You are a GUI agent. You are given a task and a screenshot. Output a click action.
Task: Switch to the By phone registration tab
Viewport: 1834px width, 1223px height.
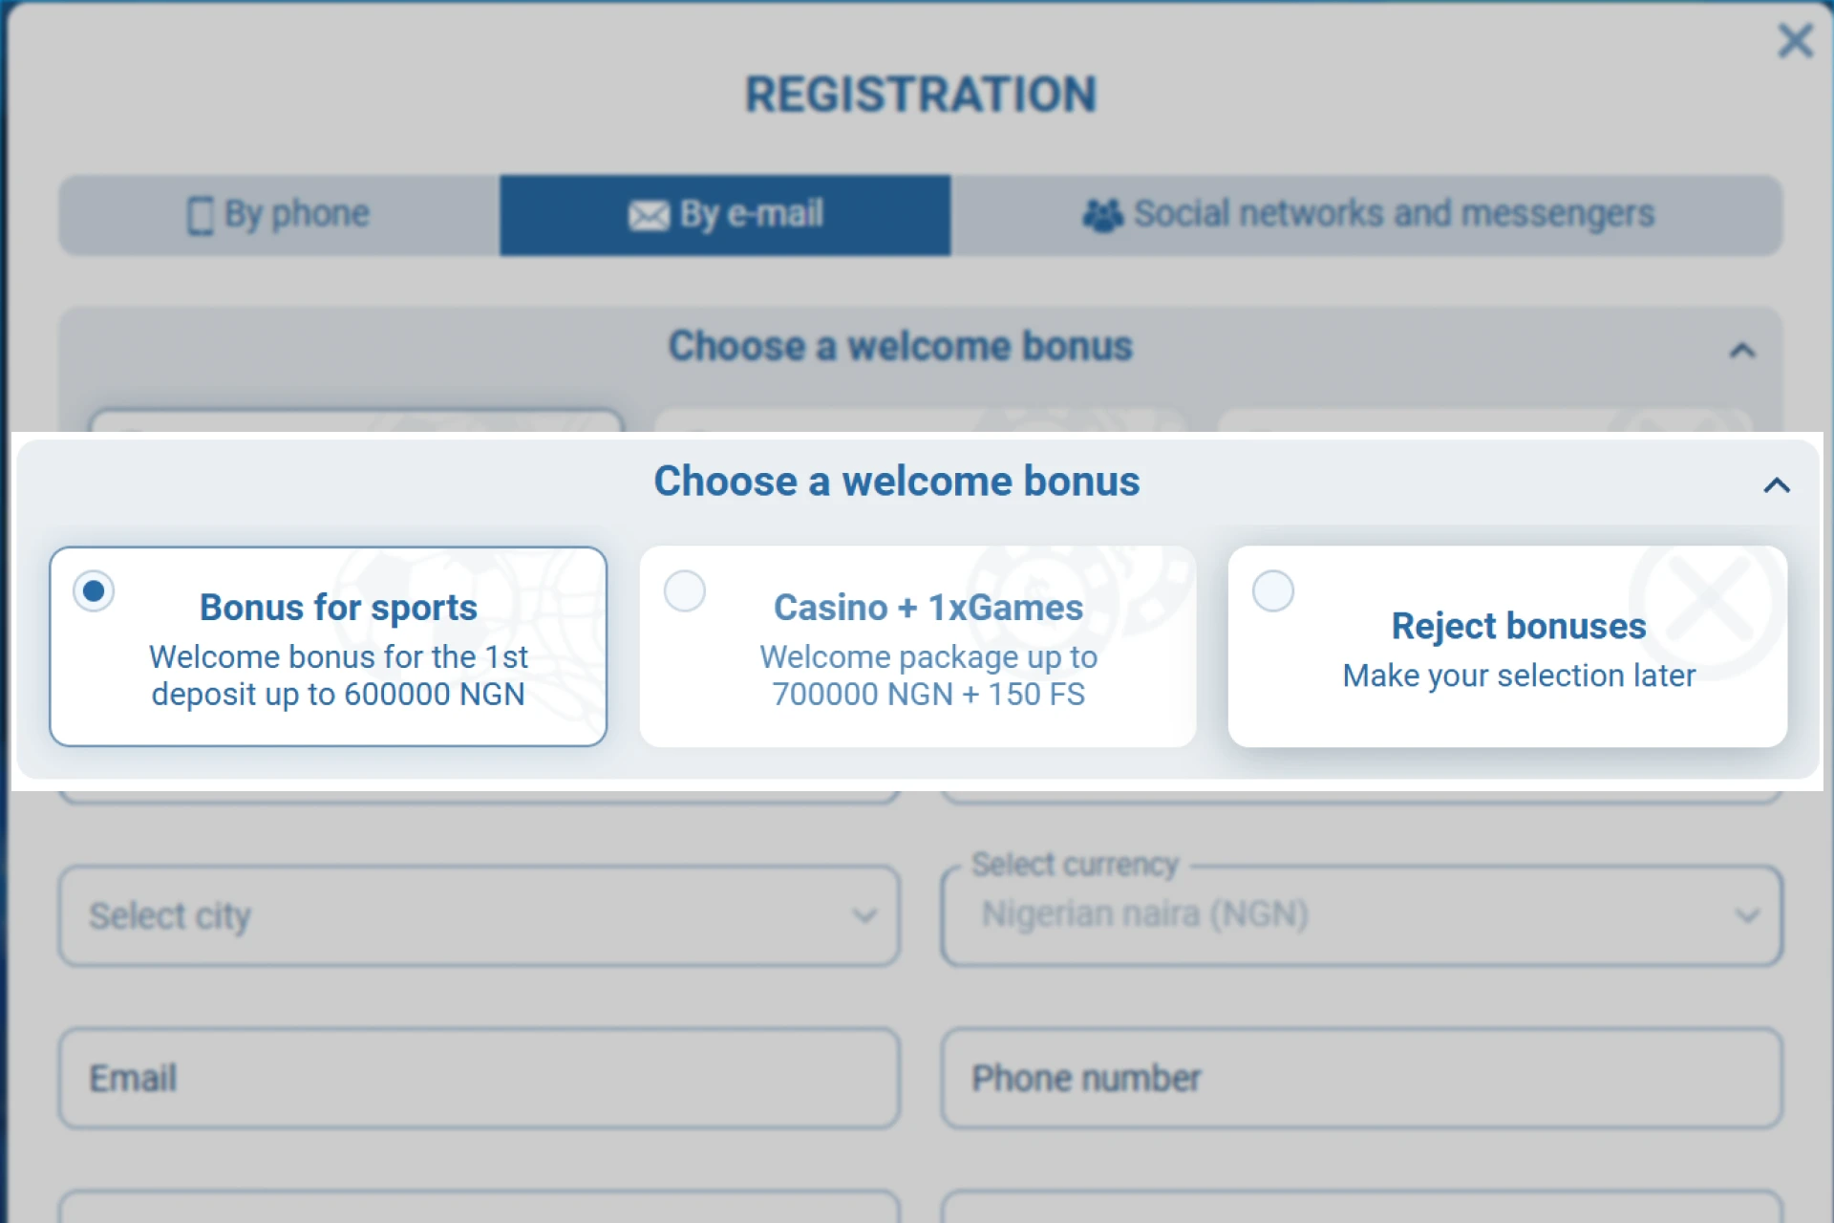[x=277, y=215]
